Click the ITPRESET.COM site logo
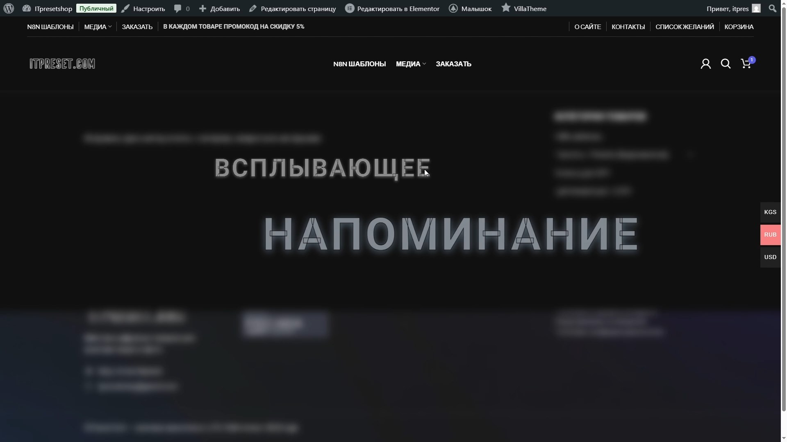787x442 pixels. [x=62, y=64]
